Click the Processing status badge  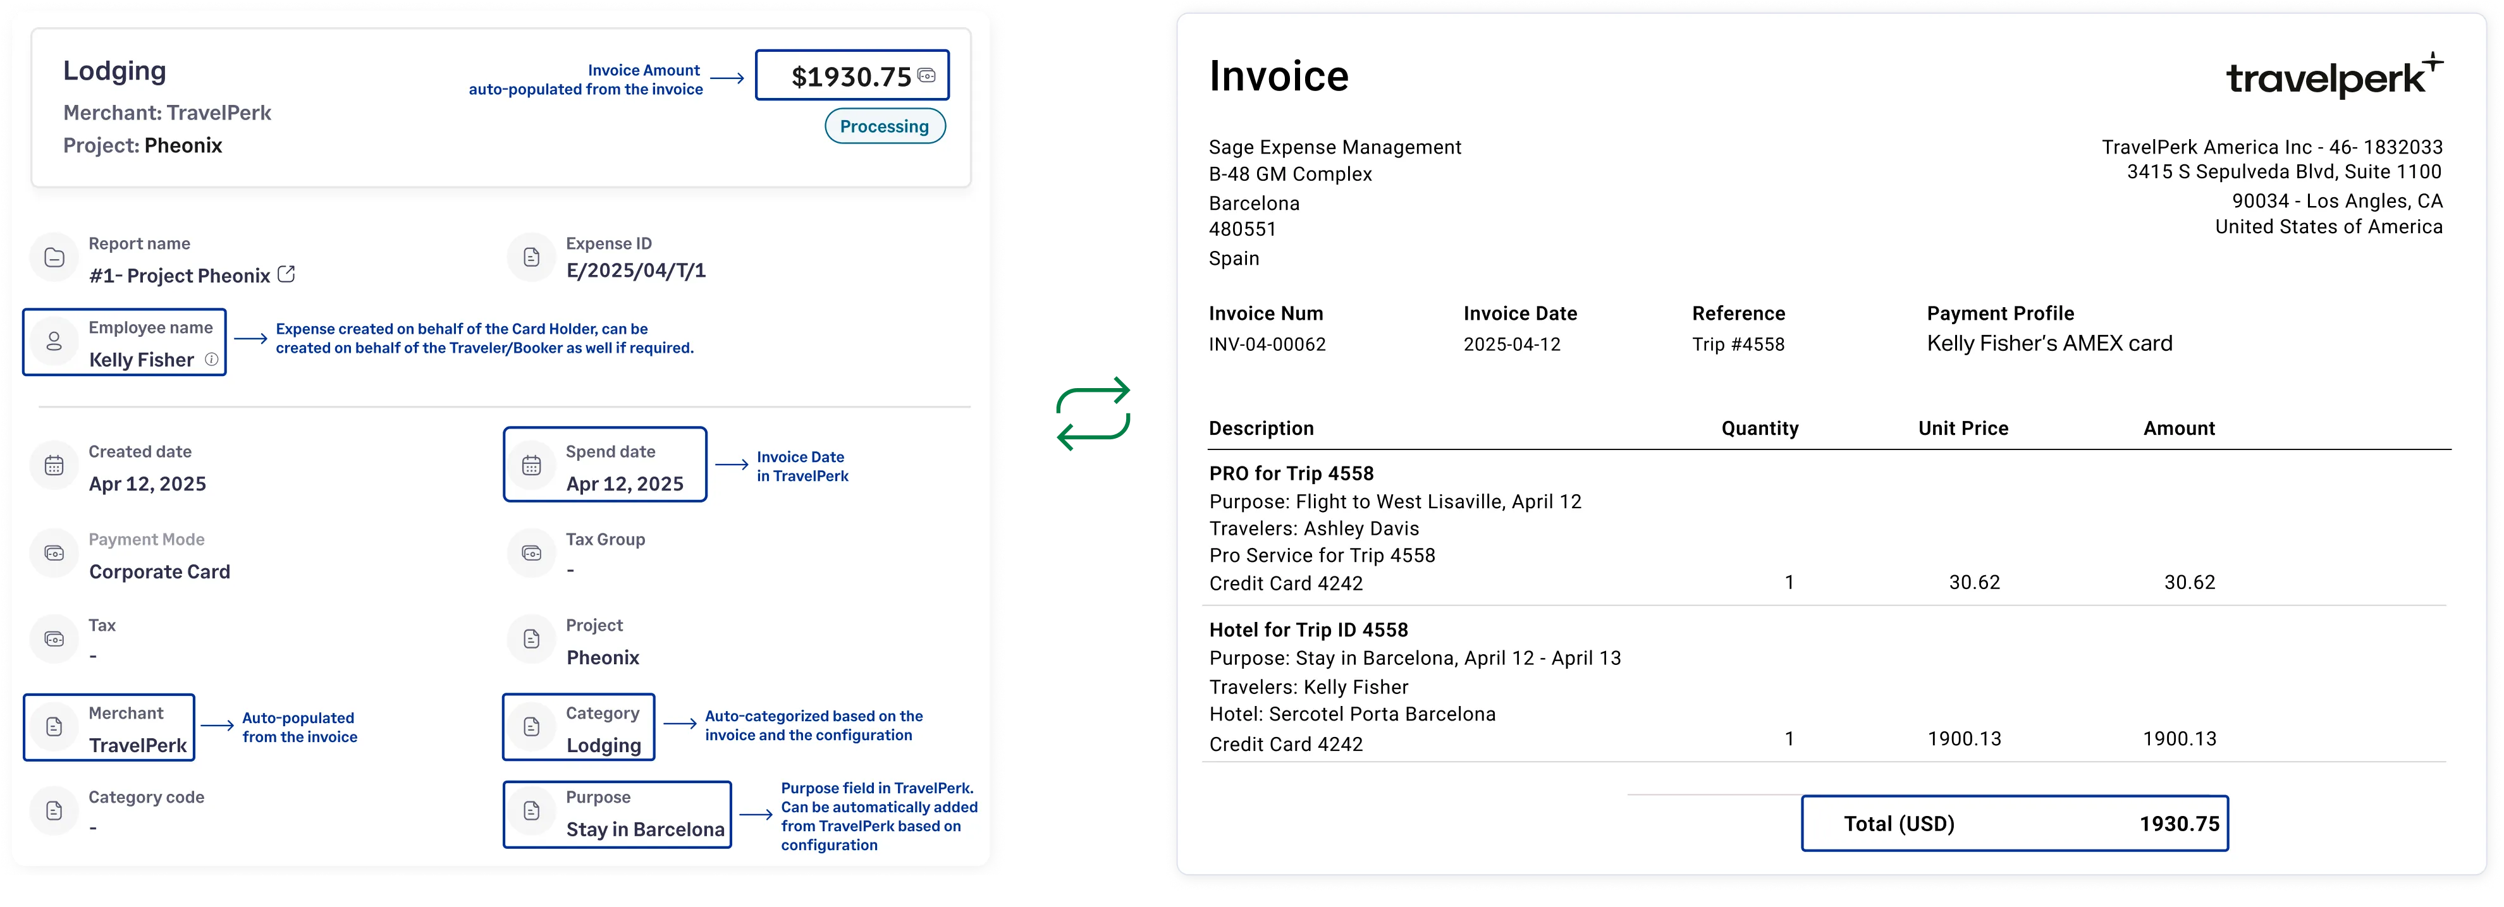(885, 125)
